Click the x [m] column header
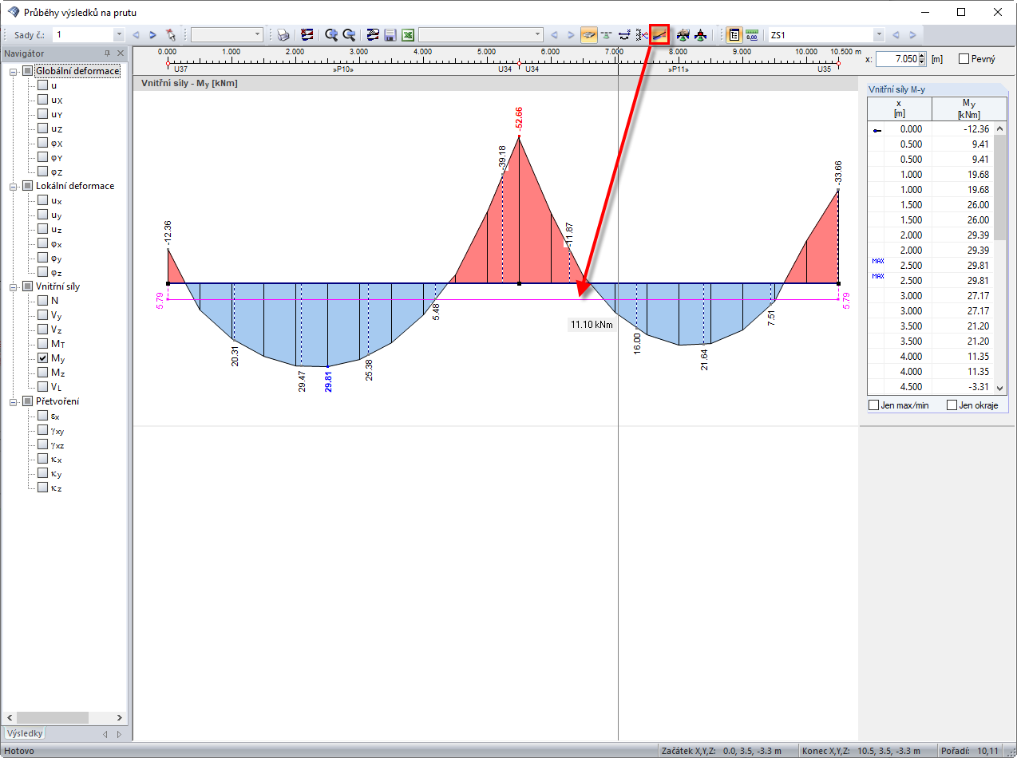This screenshot has width=1017, height=762. [899, 109]
